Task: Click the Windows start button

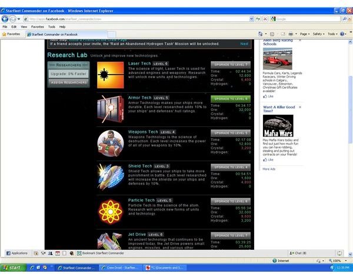Action: [13, 268]
